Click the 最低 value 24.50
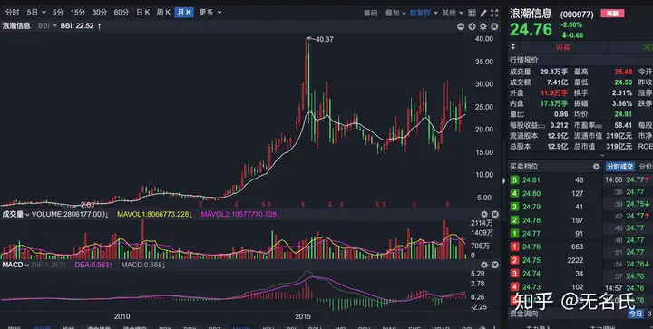Screen dimensions: 653x329 coord(623,82)
